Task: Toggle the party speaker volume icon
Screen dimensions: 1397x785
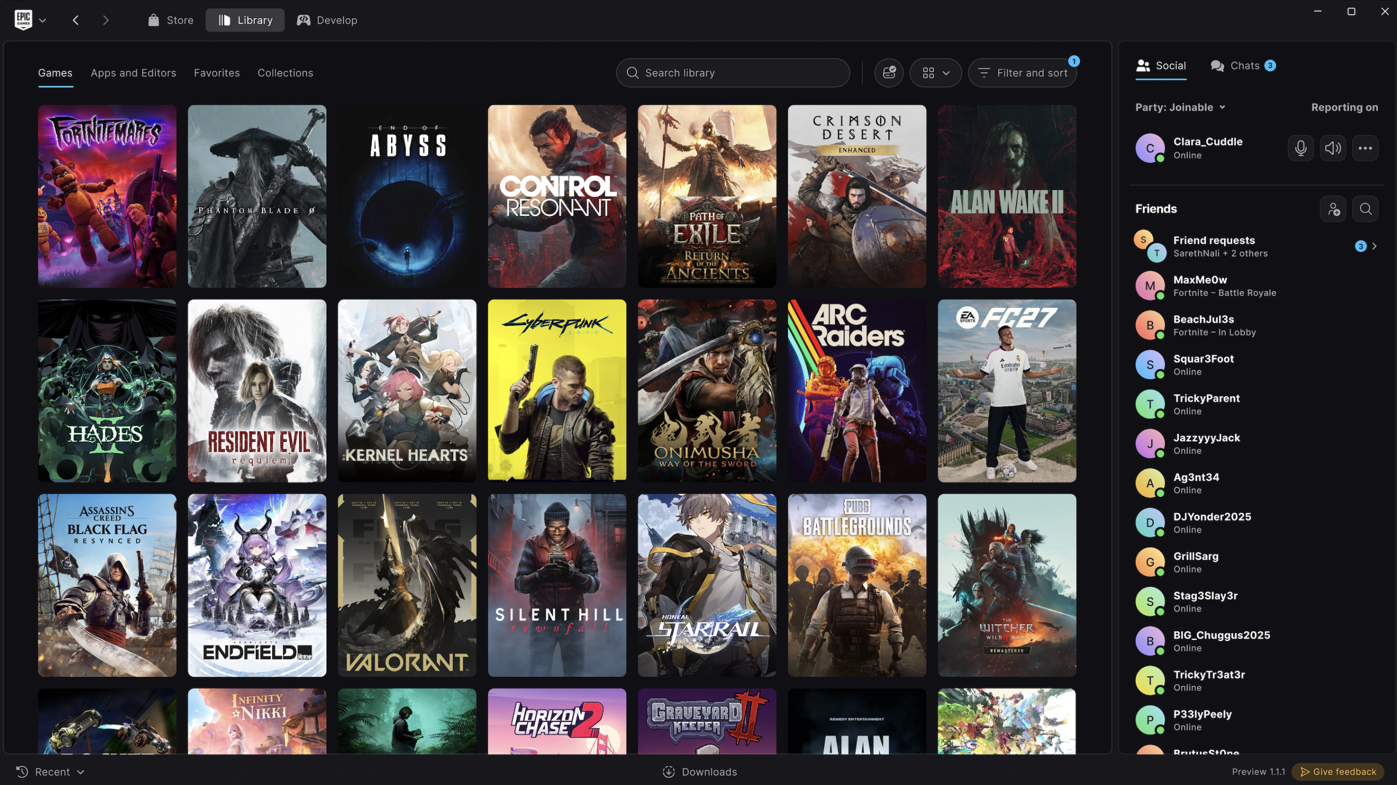Action: (1333, 148)
